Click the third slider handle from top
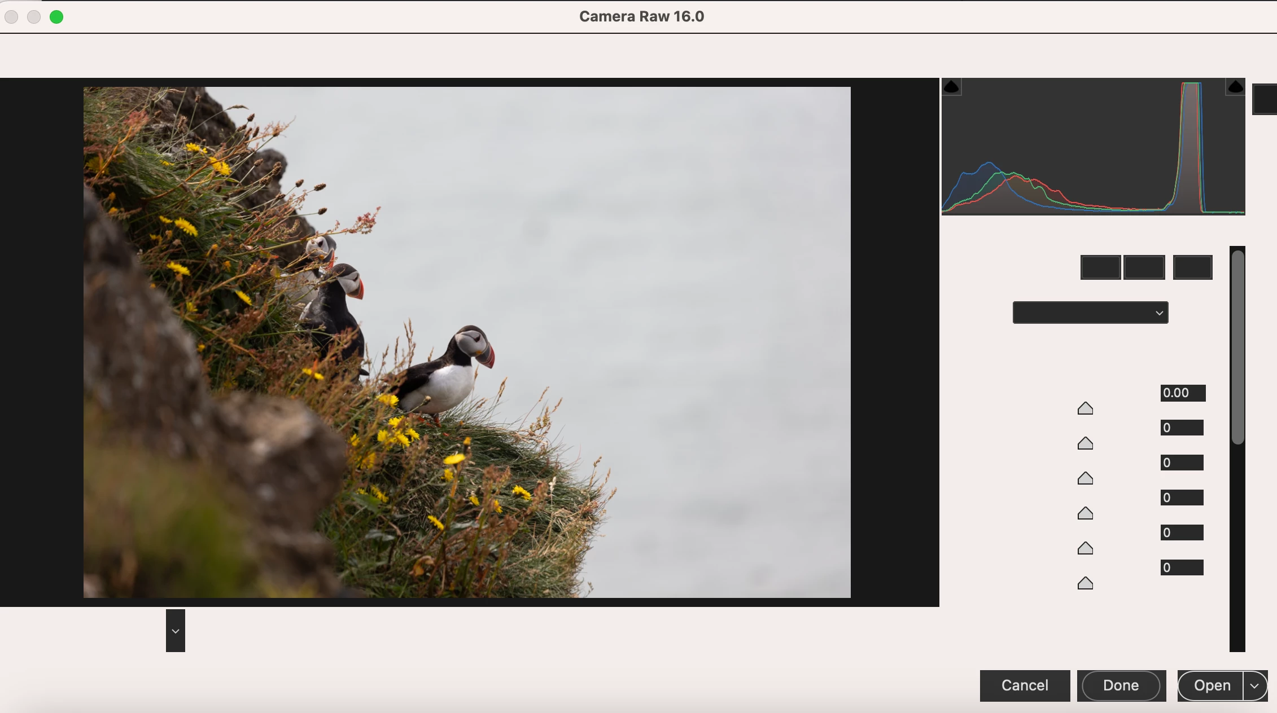Screen dimensions: 1277x713 point(1085,478)
